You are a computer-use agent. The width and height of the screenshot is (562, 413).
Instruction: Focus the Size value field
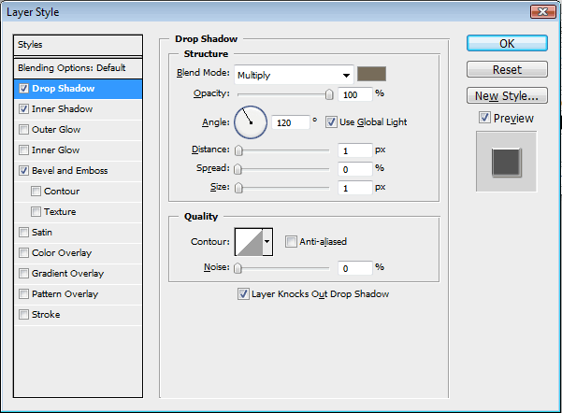tap(354, 188)
